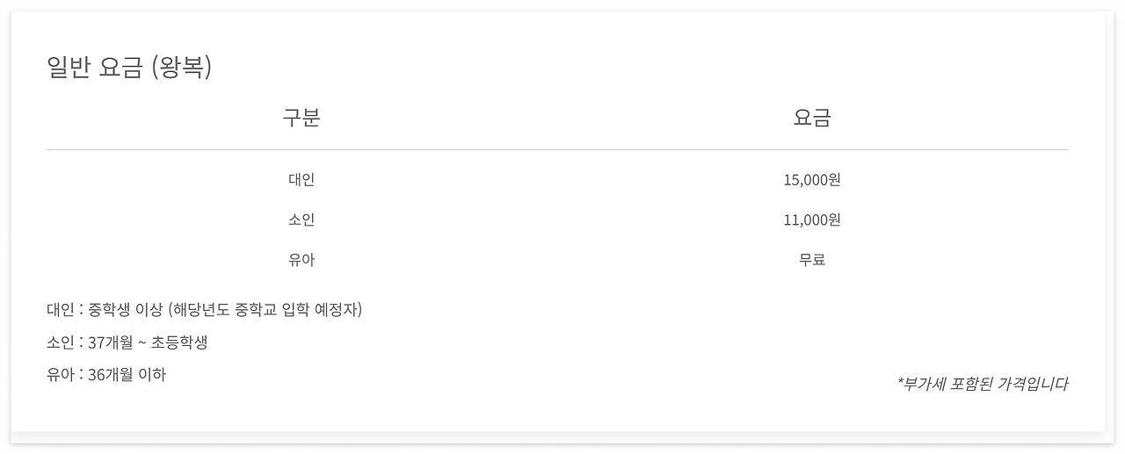Select the 소인 cell in the table

301,220
